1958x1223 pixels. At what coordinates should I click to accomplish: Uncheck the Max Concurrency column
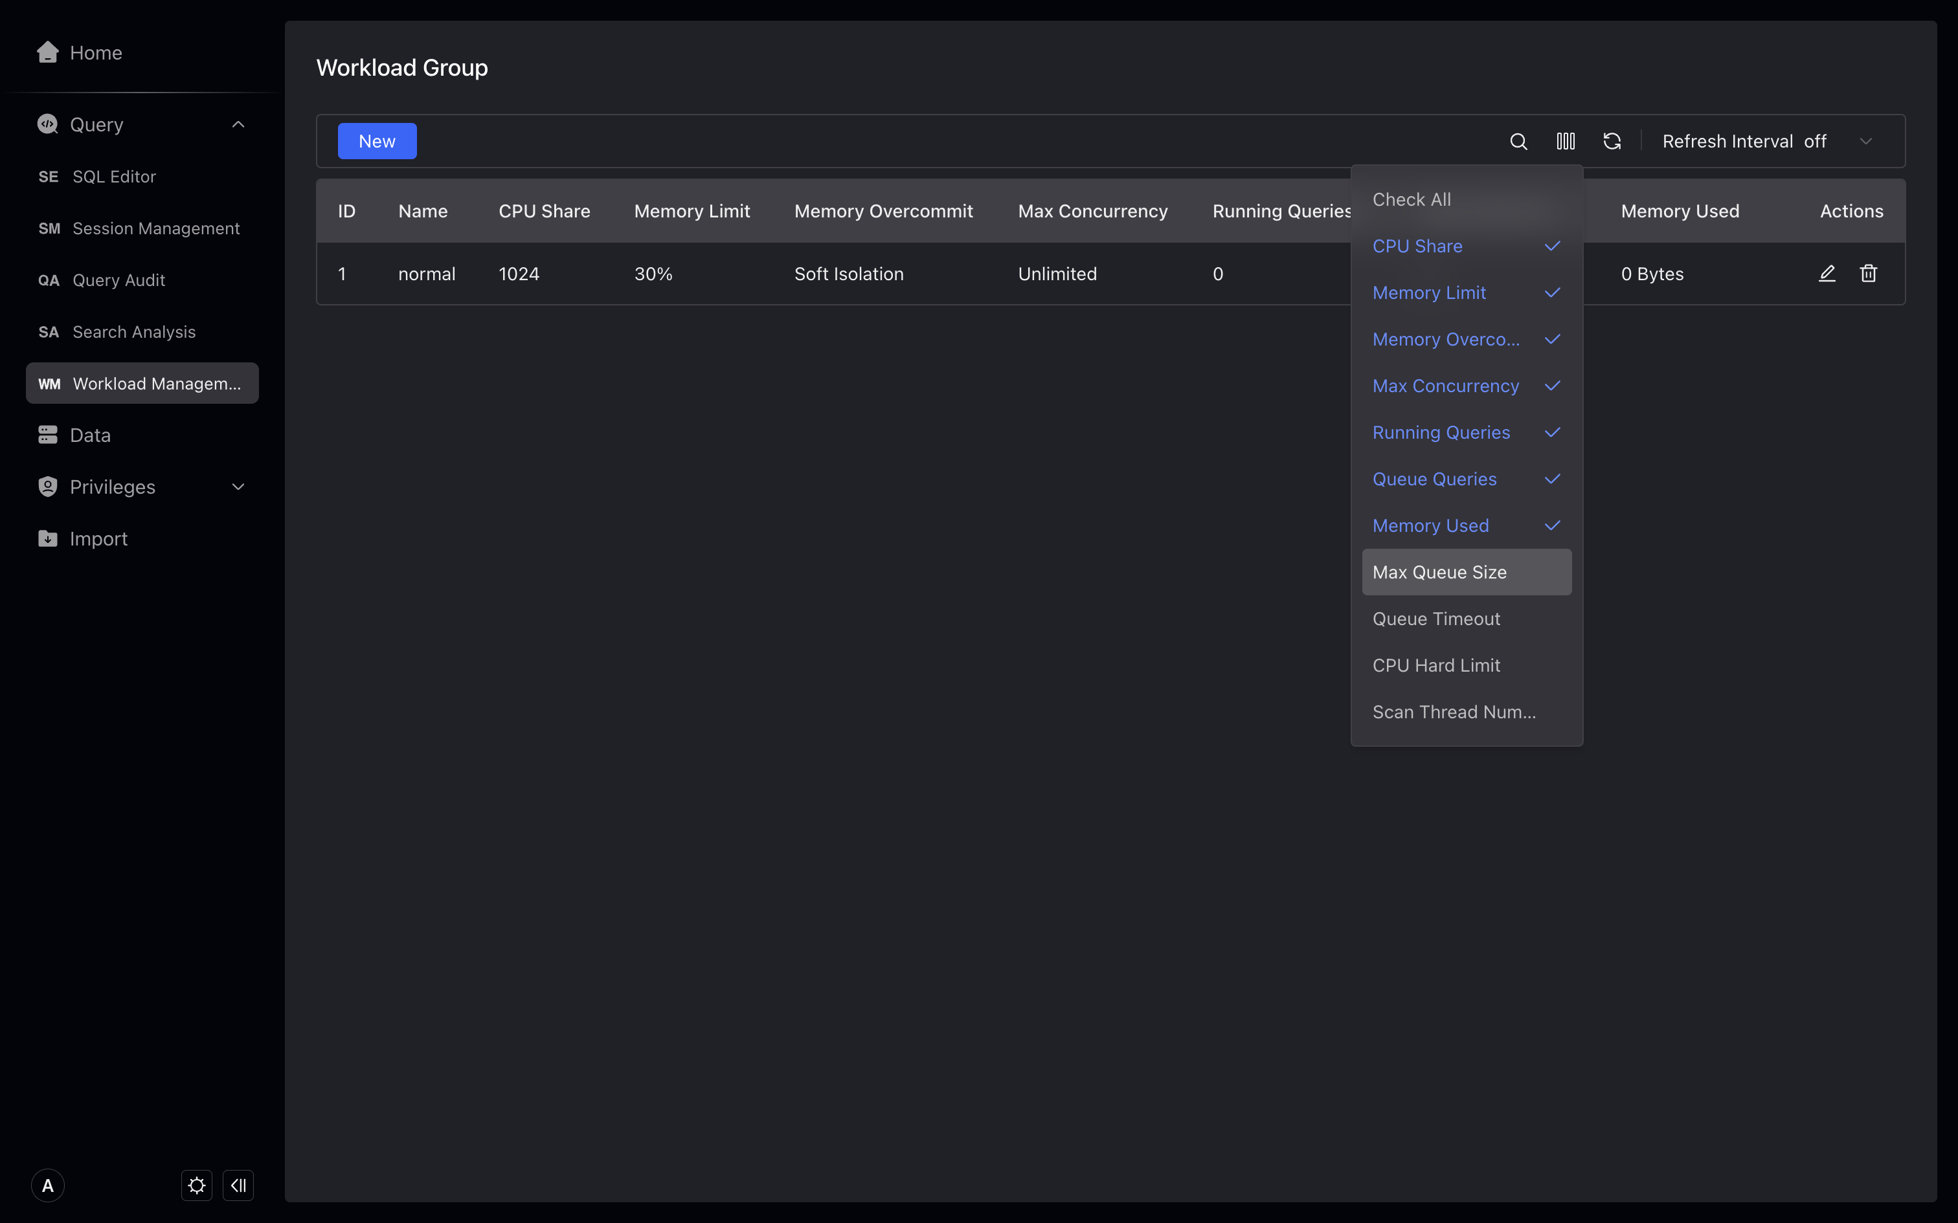click(x=1467, y=386)
